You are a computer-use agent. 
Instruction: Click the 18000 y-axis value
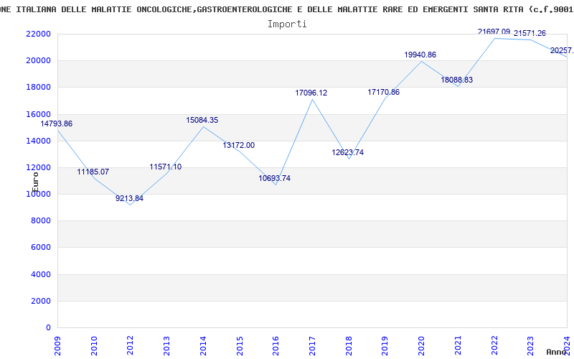(x=38, y=87)
